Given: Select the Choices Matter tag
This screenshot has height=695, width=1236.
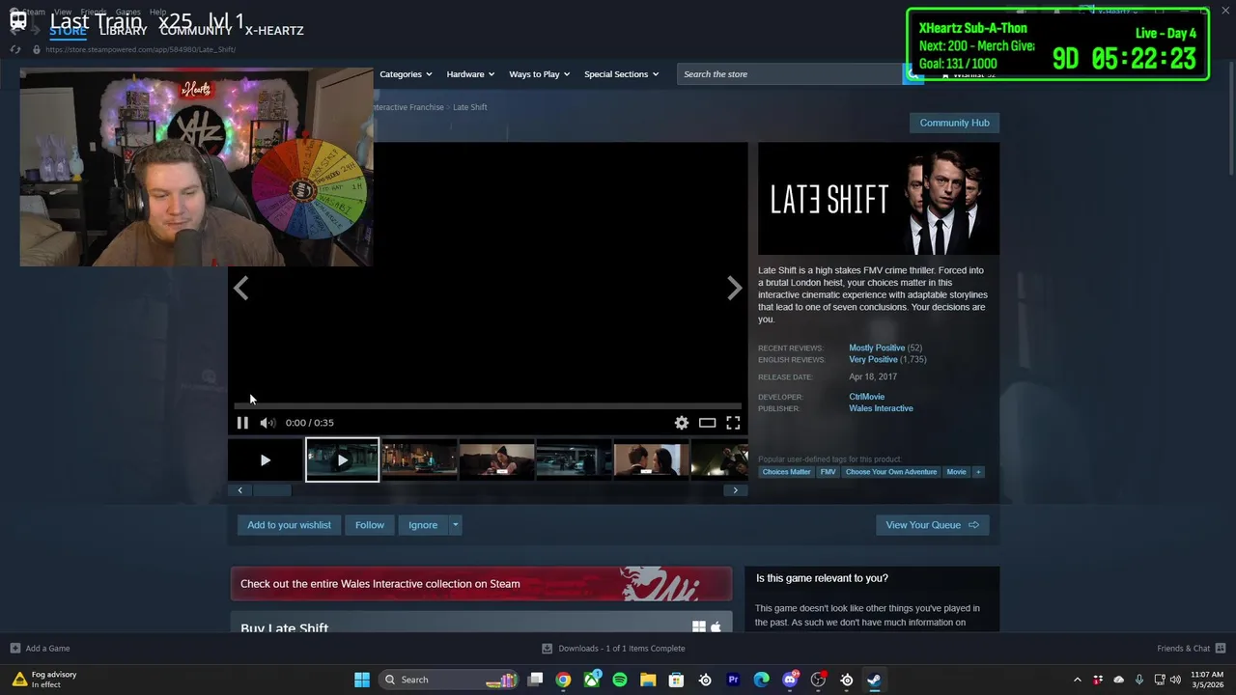Looking at the screenshot, I should coord(786,472).
